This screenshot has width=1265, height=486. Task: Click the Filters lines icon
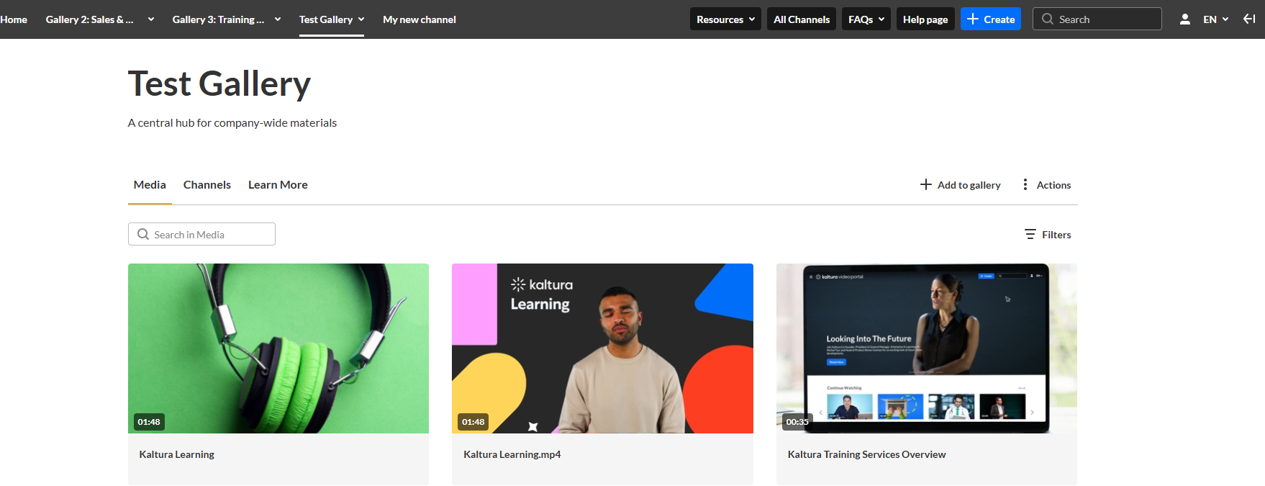tap(1030, 235)
